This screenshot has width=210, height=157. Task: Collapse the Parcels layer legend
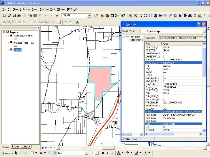7,50
